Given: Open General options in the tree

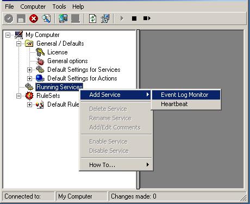Looking at the screenshot, I should pos(67,61).
